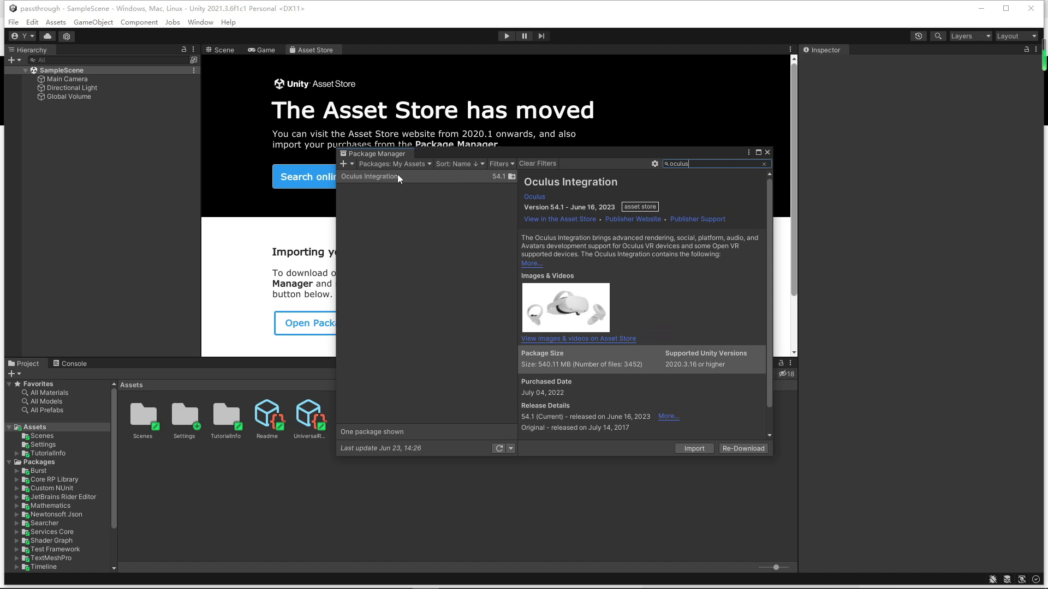Select Global Volume in Hierarchy
The width and height of the screenshot is (1048, 589).
[x=69, y=97]
